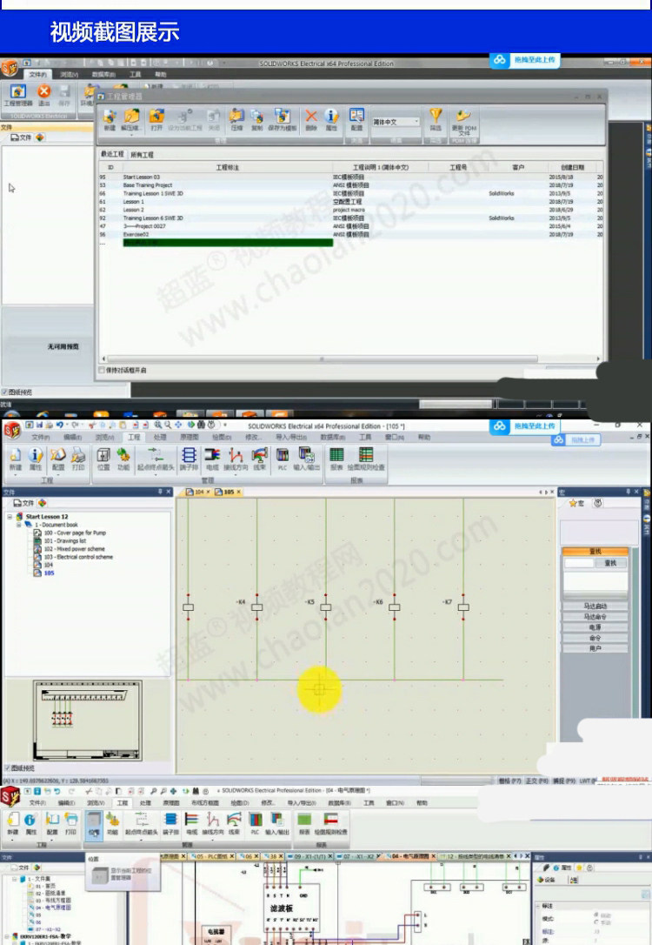Click the Delete (删除) icon in project manager
652x945 pixels.
pyautogui.click(x=310, y=119)
